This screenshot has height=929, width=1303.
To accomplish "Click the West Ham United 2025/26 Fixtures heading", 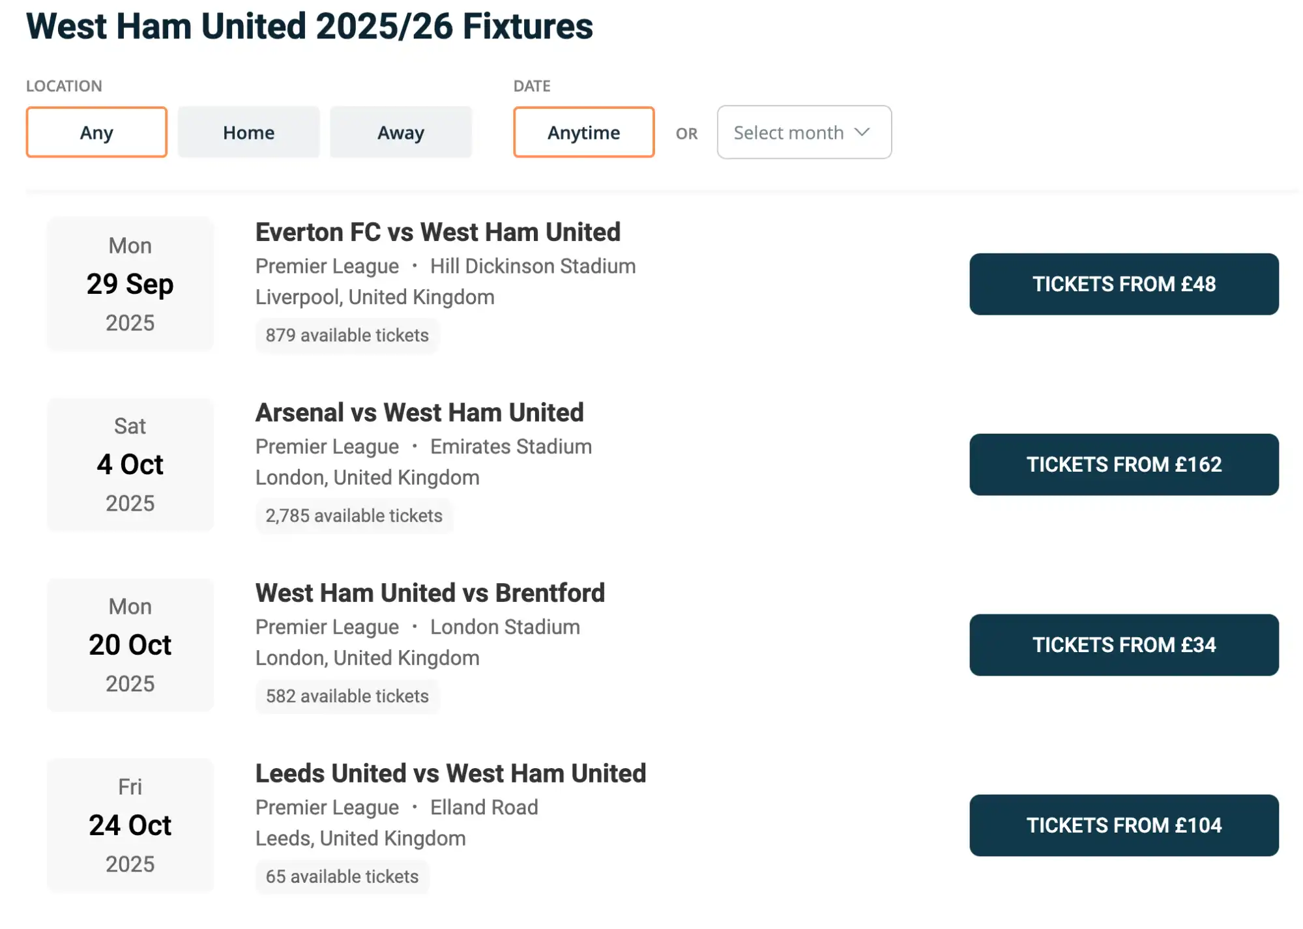I will coord(310,26).
